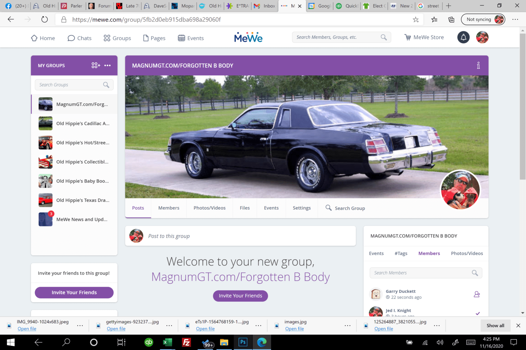Click the group owner avatar on cover
Screen dimensions: 526x350
tap(460, 189)
